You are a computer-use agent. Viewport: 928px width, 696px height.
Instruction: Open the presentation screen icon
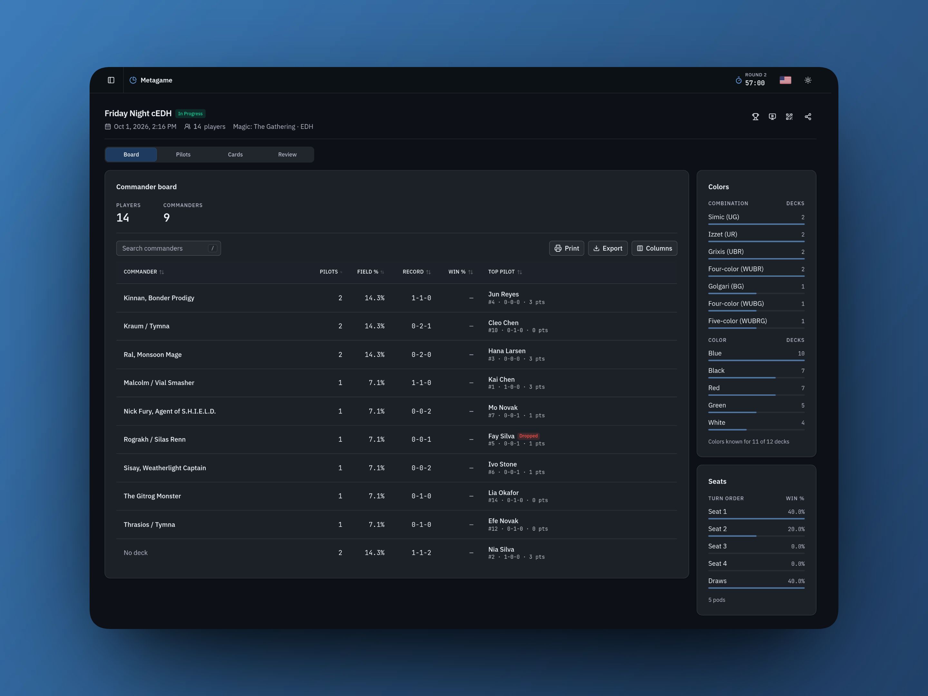point(772,117)
